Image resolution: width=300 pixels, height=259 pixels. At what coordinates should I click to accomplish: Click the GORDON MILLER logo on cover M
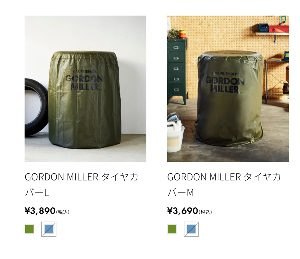(x=225, y=83)
